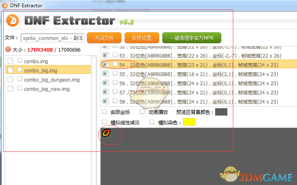Screen dimensions: 297x185
Task: Tick checkbox for combo.img
Action: click(x=20, y=60)
